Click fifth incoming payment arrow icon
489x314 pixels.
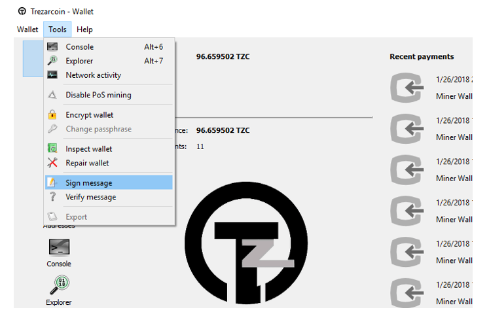(407, 253)
